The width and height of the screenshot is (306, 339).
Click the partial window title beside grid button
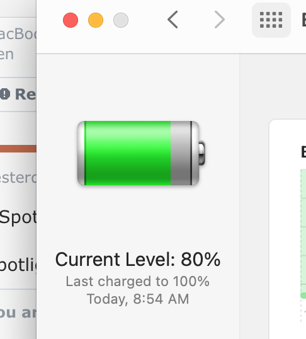tap(304, 20)
